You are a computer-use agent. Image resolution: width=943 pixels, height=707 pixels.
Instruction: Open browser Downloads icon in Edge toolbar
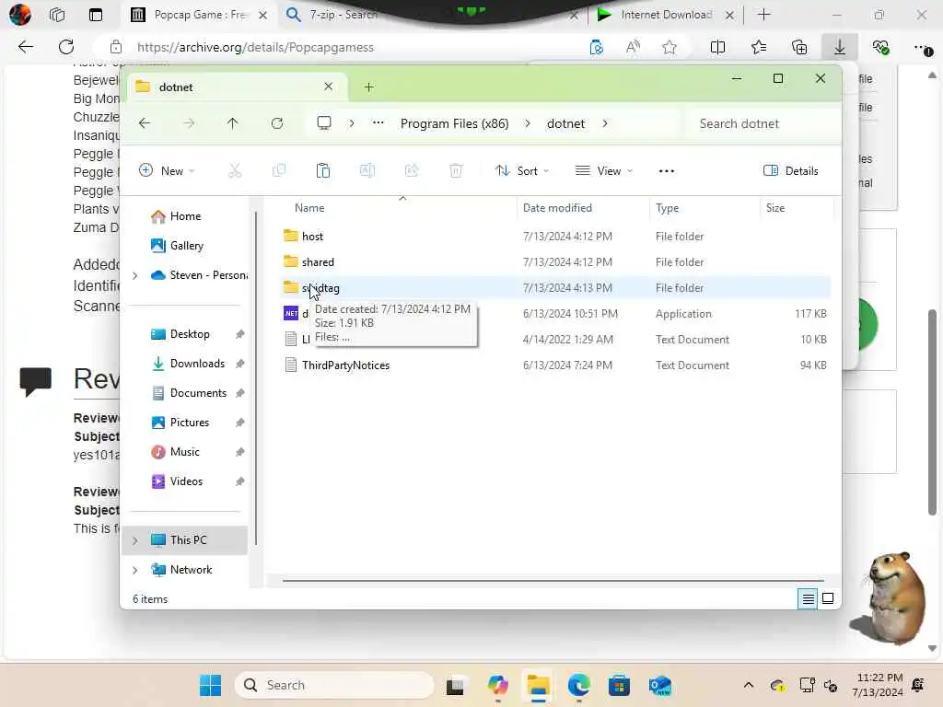[840, 48]
